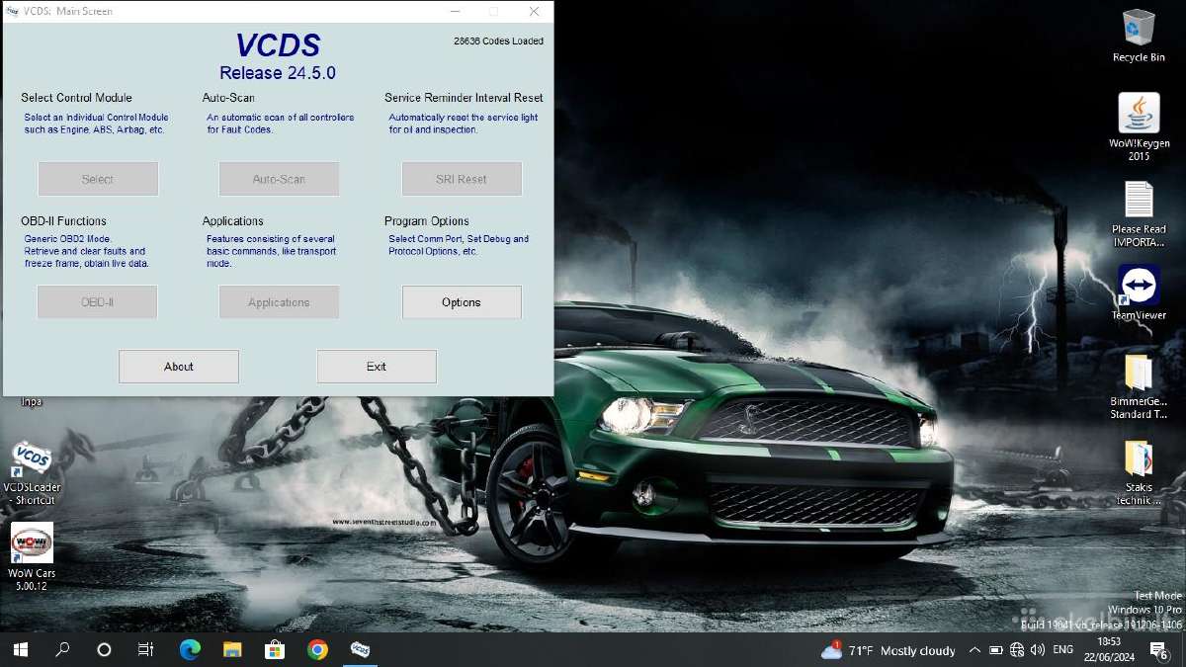
Task: Open the Stakis technik desktop folder
Action: [1139, 472]
